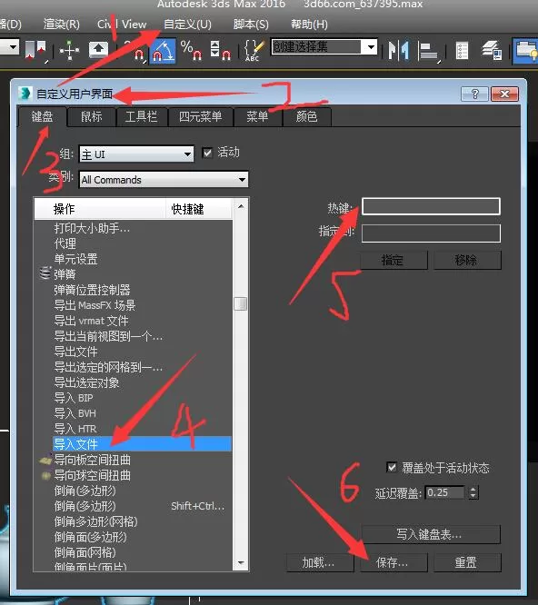This screenshot has height=605, width=538.
Task: Click the pivot center flyout icon
Action: point(35,51)
